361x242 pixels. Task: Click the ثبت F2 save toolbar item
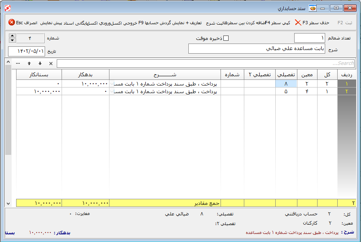coord(345,23)
